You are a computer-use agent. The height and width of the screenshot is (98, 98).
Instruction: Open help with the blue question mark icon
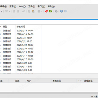(62, 11)
